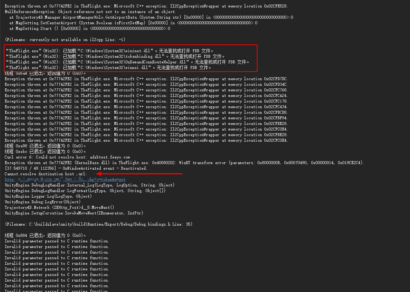Viewport: 410px width, 292px height.
Task: Click exception line with location 0x02CFD34C
Action: coord(146,85)
